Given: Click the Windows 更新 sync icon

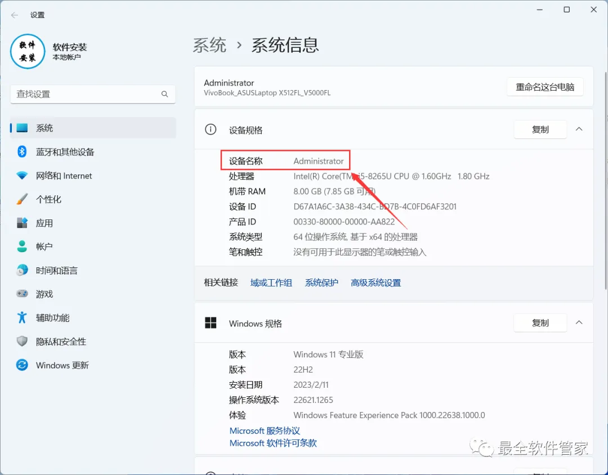Looking at the screenshot, I should pos(22,365).
